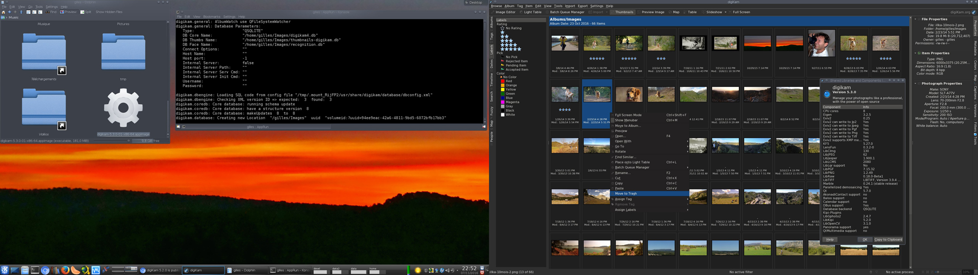
Task: Filter by five-star rating row
Action: [x=511, y=49]
